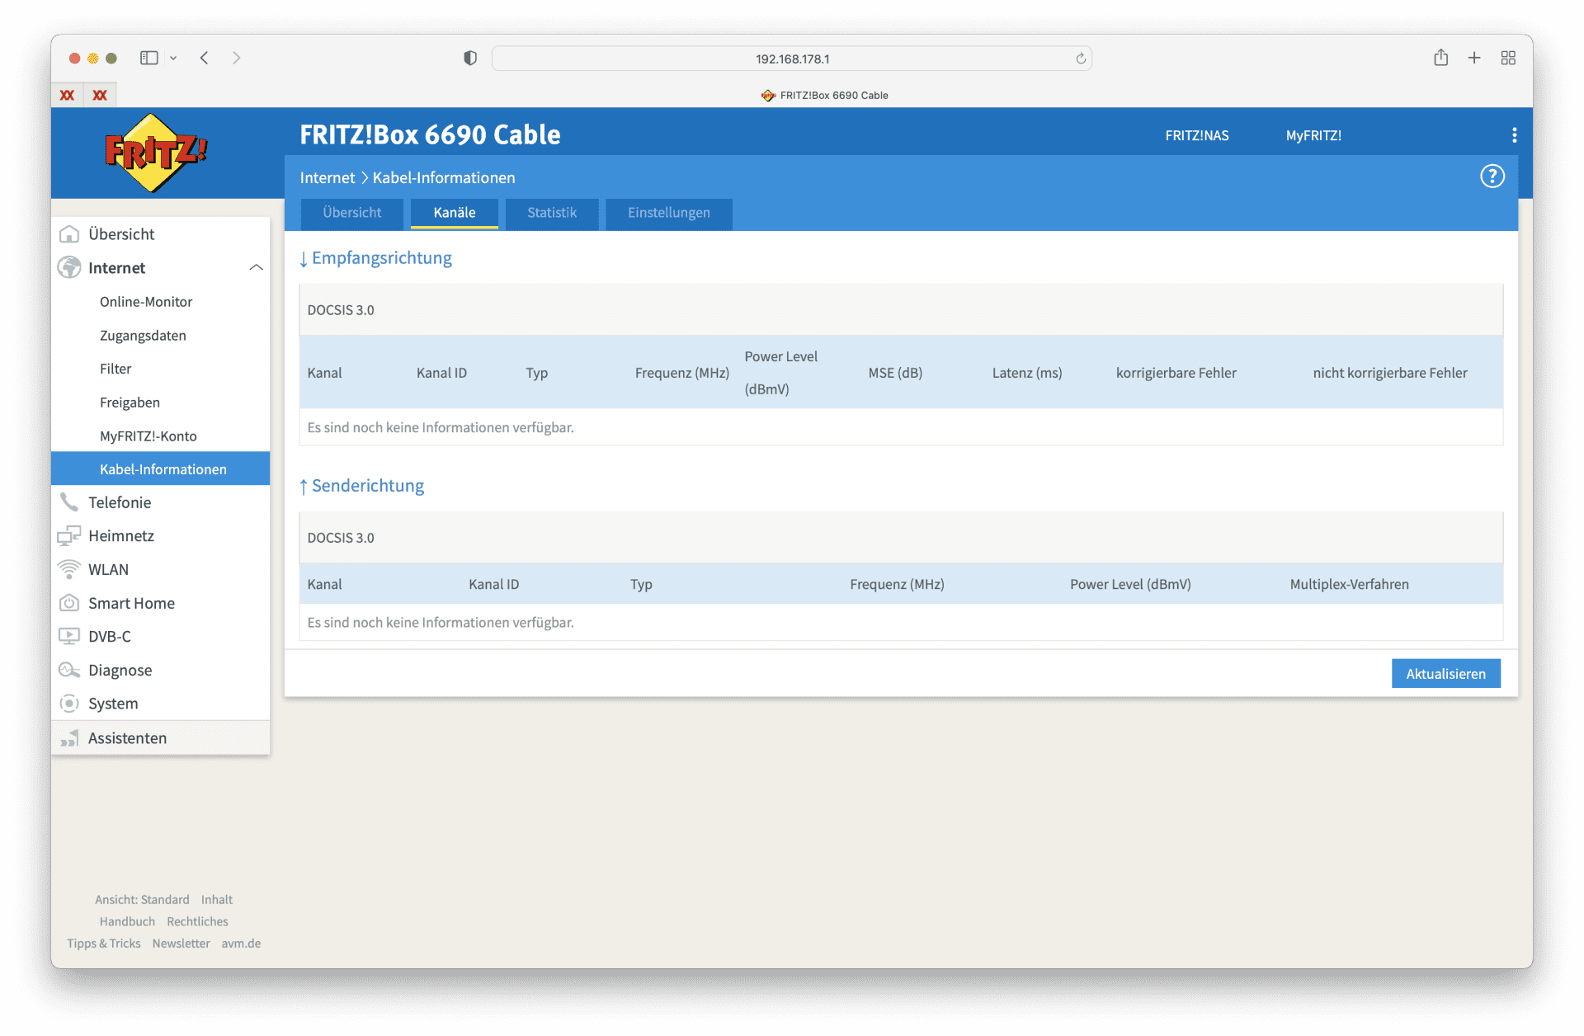Screen dimensions: 1584x1036
Task: Click the Aktualisieren button
Action: [1445, 674]
